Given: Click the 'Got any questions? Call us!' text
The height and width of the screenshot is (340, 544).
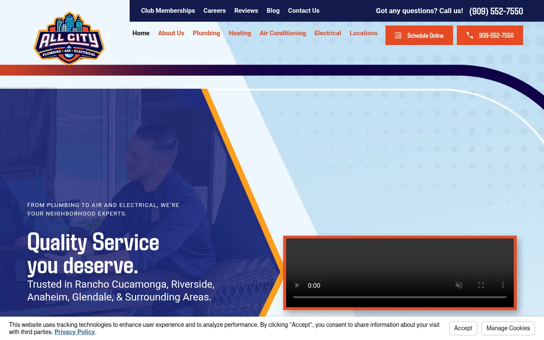Looking at the screenshot, I should pos(419,11).
